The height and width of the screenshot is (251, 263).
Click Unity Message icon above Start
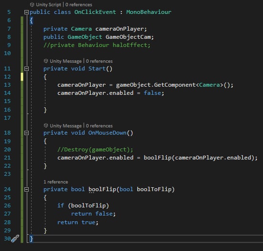tap(46, 61)
